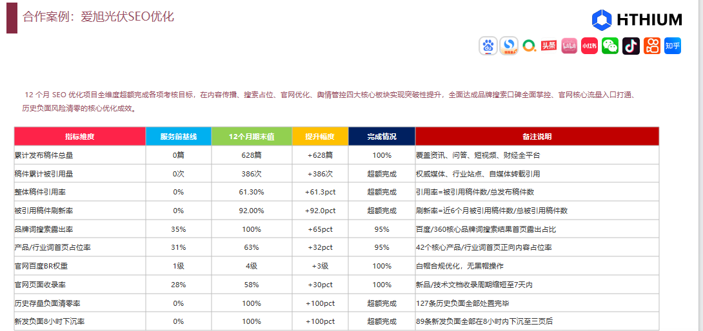Click the 58% period-end cell
The image size is (703, 331).
coord(252,285)
